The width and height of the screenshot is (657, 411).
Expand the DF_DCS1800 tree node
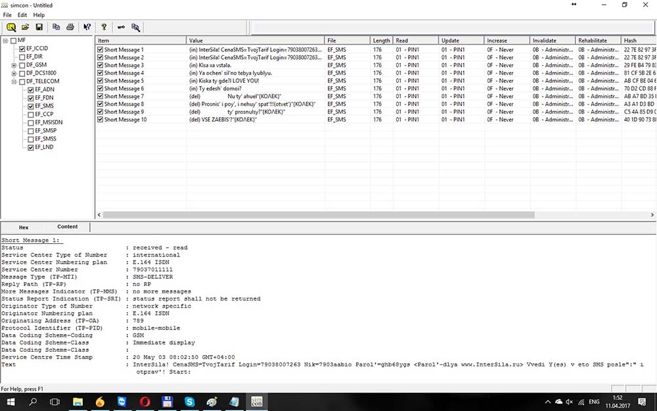(x=14, y=73)
